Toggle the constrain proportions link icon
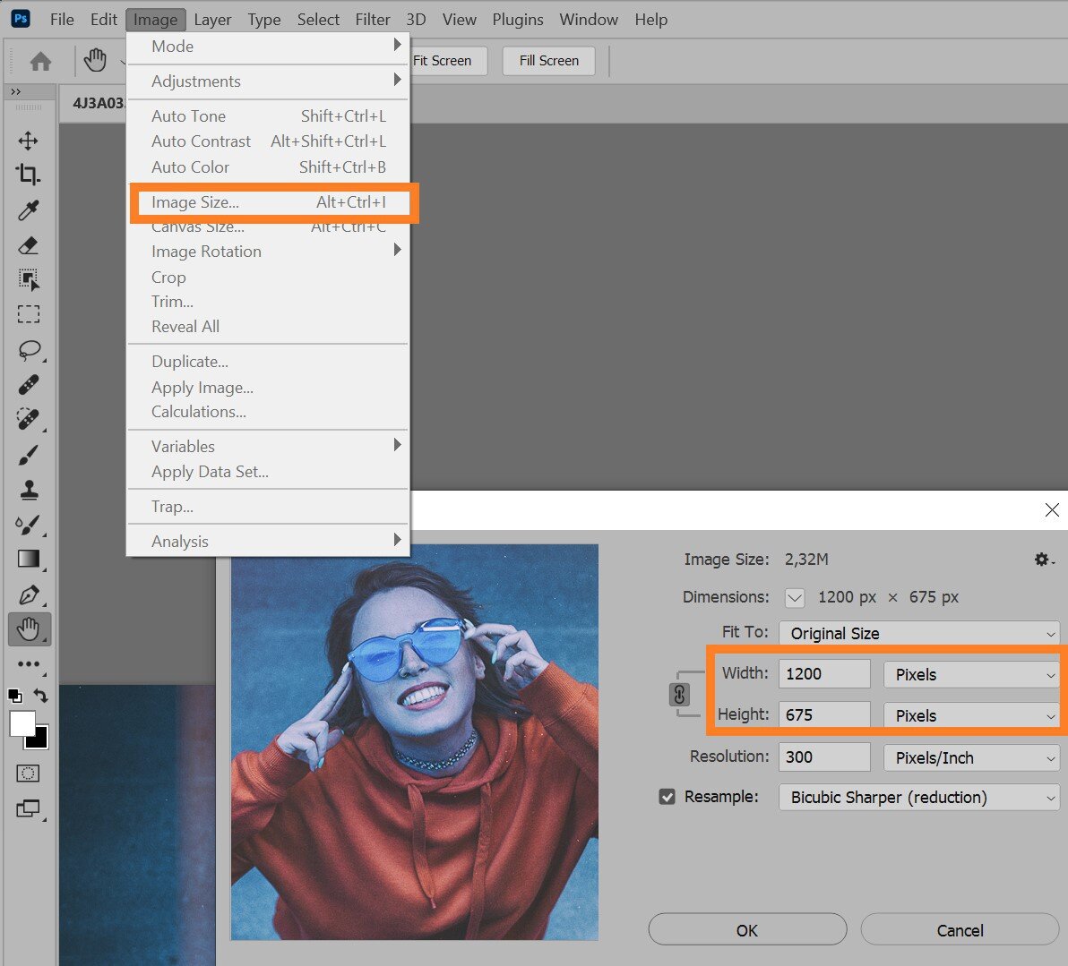The width and height of the screenshot is (1068, 966). coord(679,695)
